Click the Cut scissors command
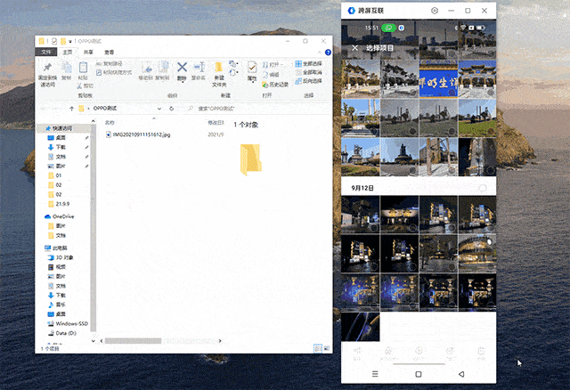570x390 pixels. click(x=85, y=85)
